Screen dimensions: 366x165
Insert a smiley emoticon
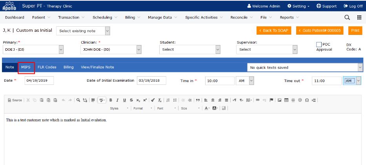click(300, 100)
